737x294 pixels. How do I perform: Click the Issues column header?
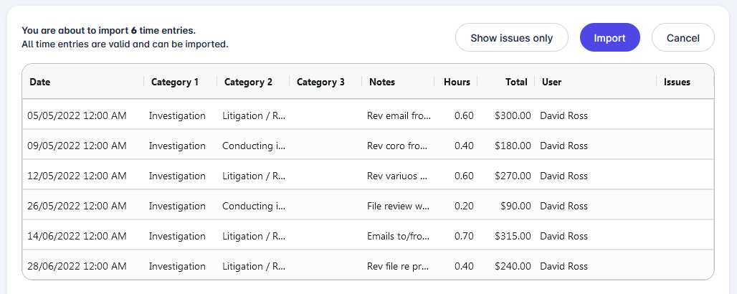677,82
